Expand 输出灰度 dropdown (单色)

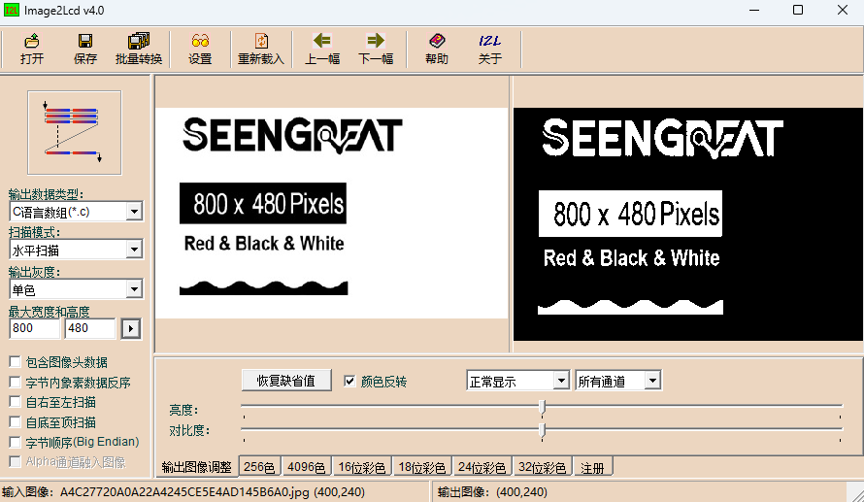[134, 289]
